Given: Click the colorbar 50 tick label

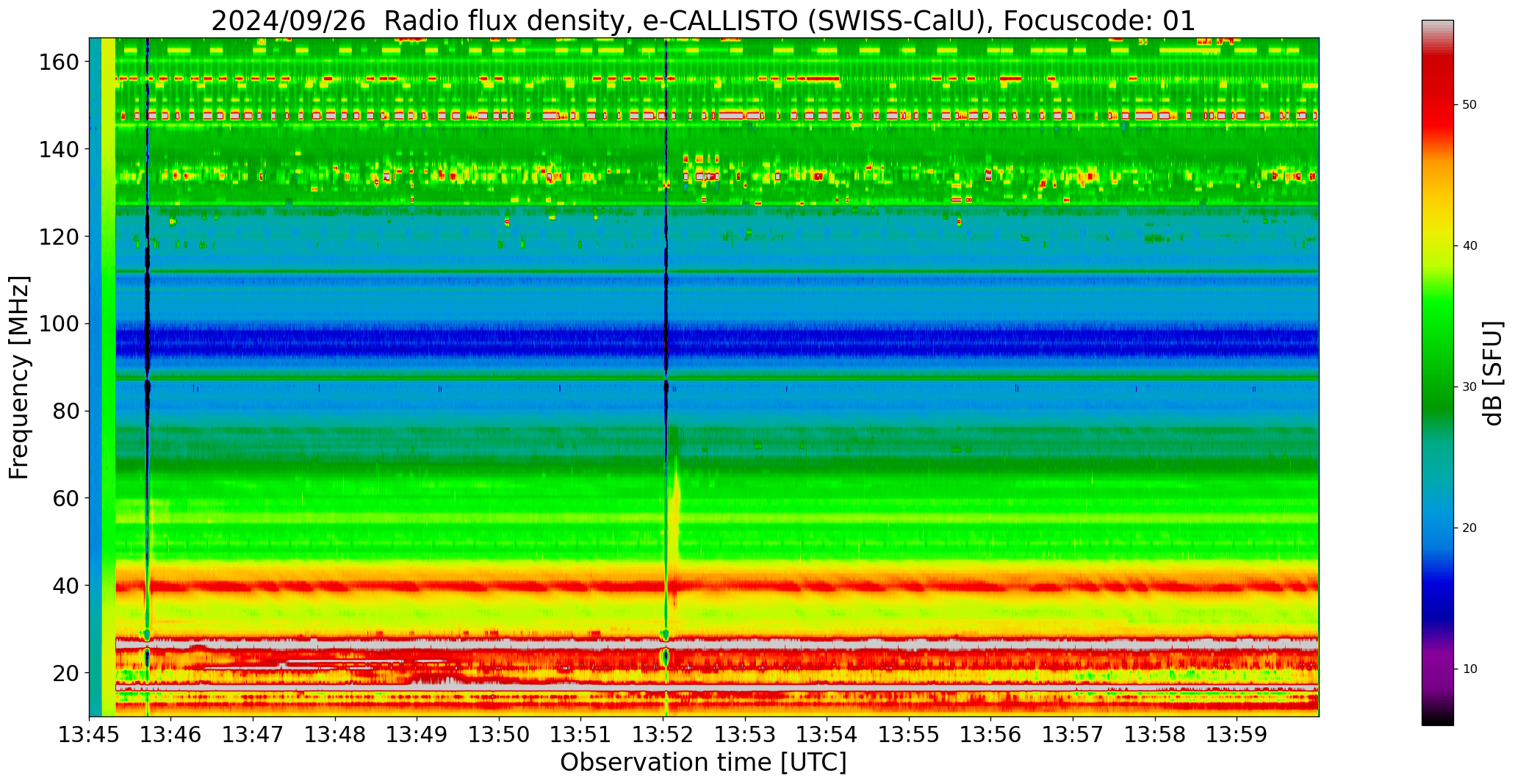Looking at the screenshot, I should pyautogui.click(x=1469, y=105).
